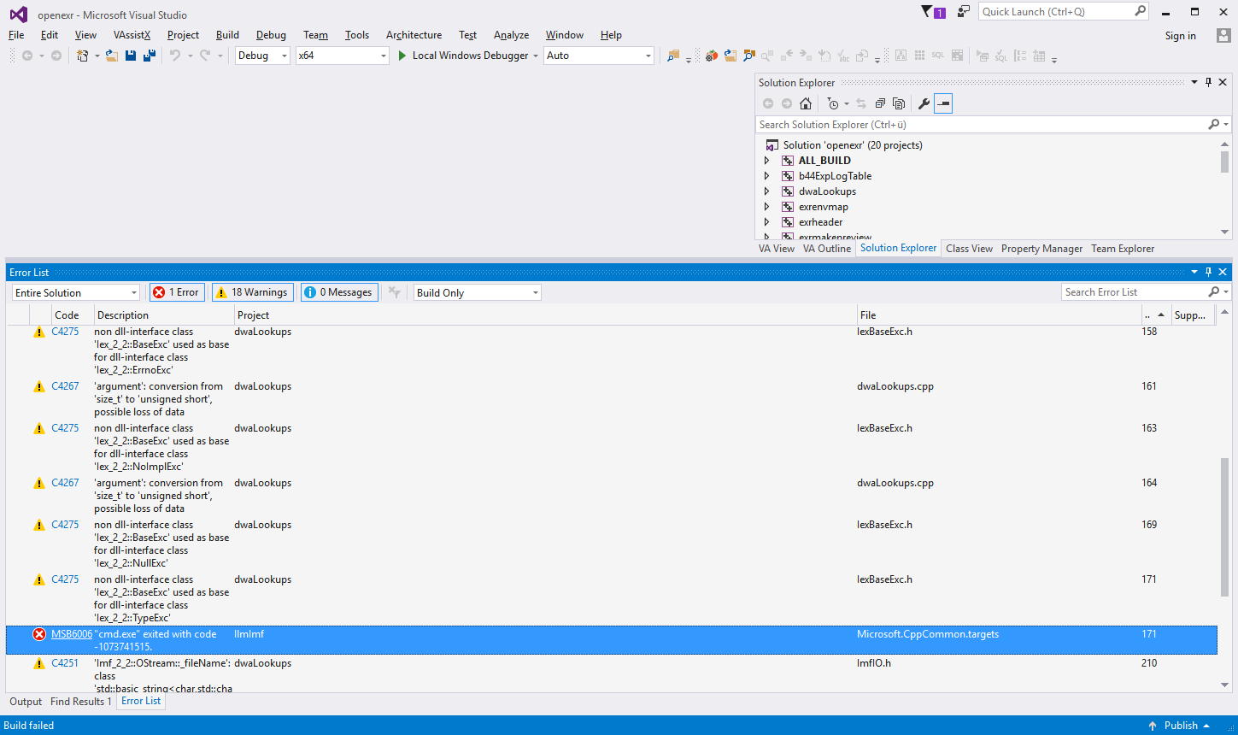The image size is (1238, 735).
Task: Click the New Project toolbar icon
Action: click(83, 56)
